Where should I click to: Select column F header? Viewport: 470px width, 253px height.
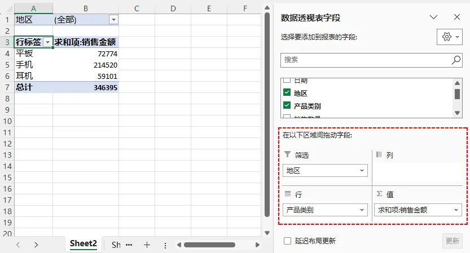[245, 9]
